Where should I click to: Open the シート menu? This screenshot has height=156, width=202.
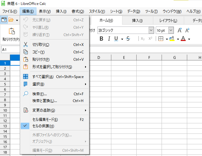[x=116, y=11]
